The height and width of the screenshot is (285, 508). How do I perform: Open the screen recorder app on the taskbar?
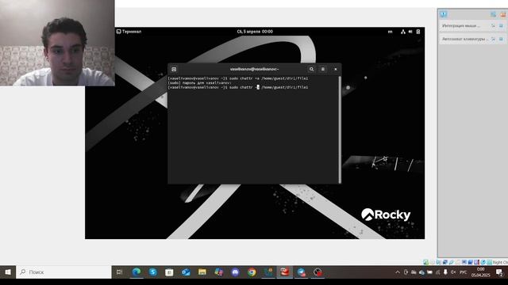pos(317,272)
